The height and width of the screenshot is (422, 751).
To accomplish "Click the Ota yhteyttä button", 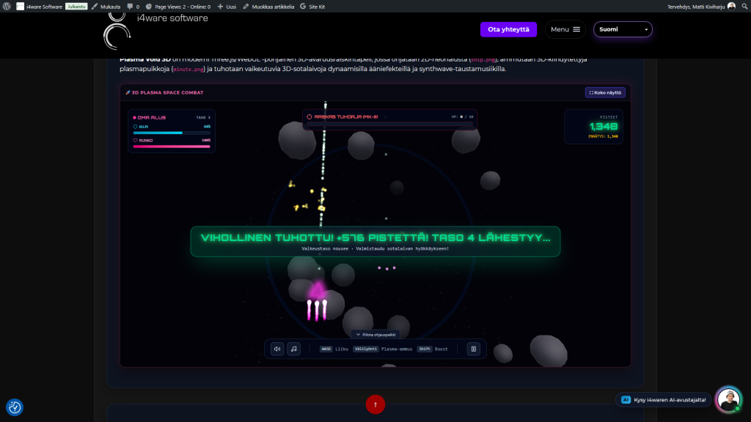I will click(x=508, y=29).
